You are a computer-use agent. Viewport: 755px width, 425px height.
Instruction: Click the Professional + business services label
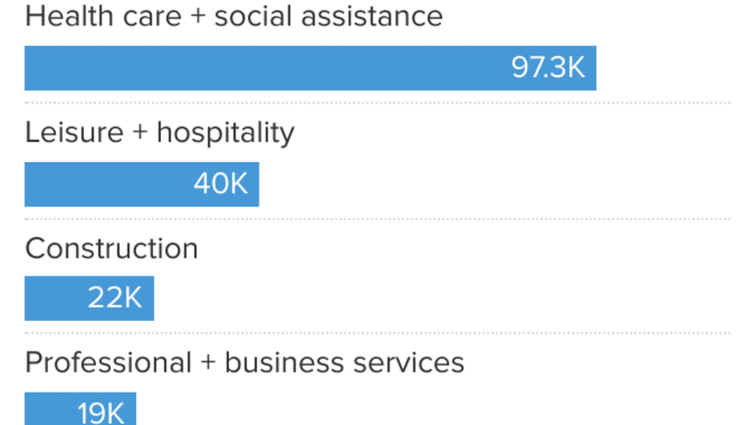pyautogui.click(x=244, y=362)
